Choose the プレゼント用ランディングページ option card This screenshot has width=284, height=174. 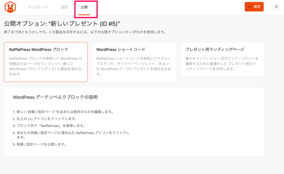(222, 59)
